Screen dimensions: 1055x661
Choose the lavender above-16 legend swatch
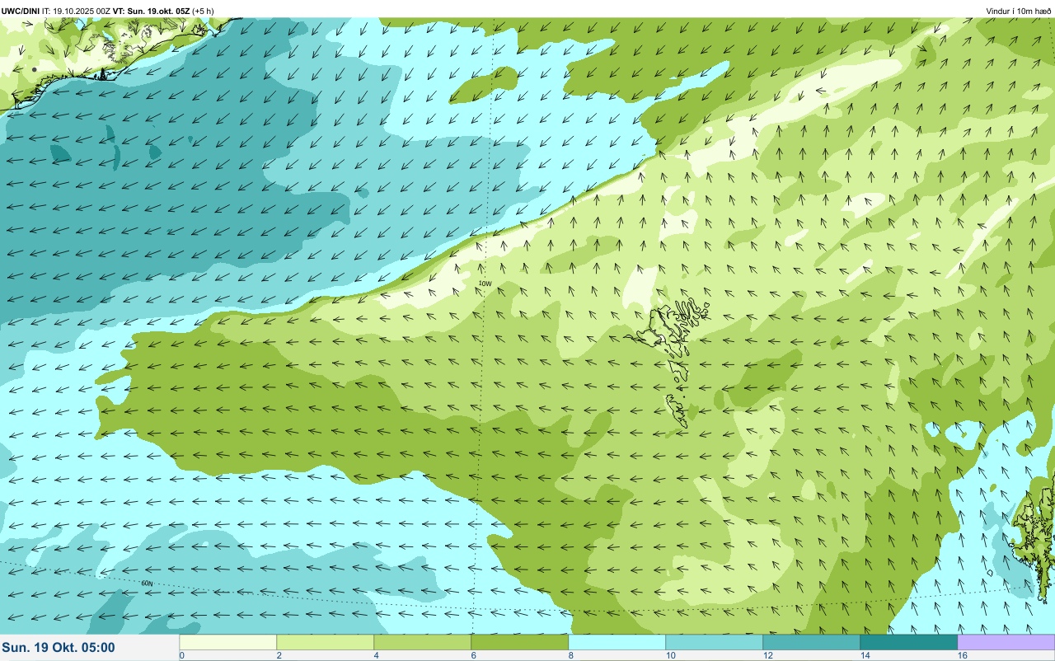pos(1006,642)
